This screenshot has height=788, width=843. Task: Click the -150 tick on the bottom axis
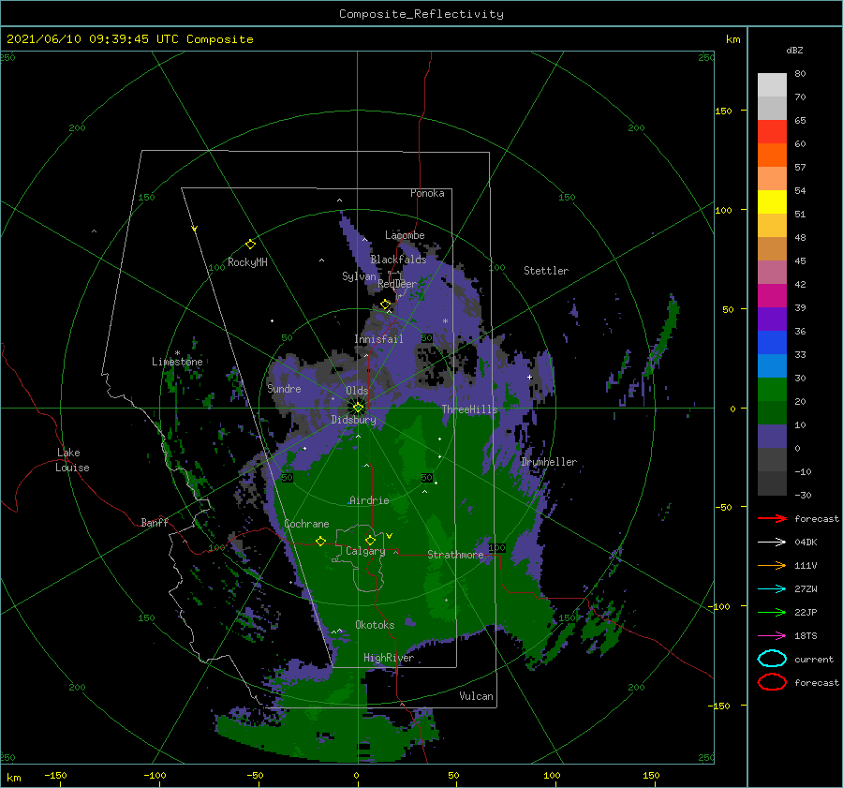(55, 775)
